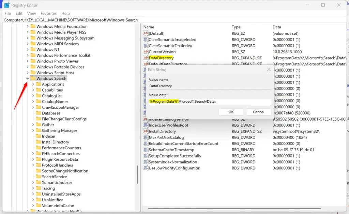Screen dimensions: 349x214
Task: Select the Windows Script Host key
Action: tap(55, 73)
